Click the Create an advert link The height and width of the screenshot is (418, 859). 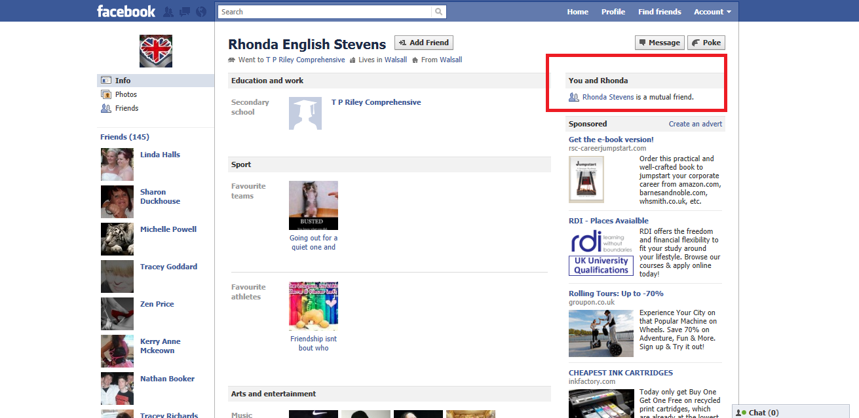[x=695, y=124]
